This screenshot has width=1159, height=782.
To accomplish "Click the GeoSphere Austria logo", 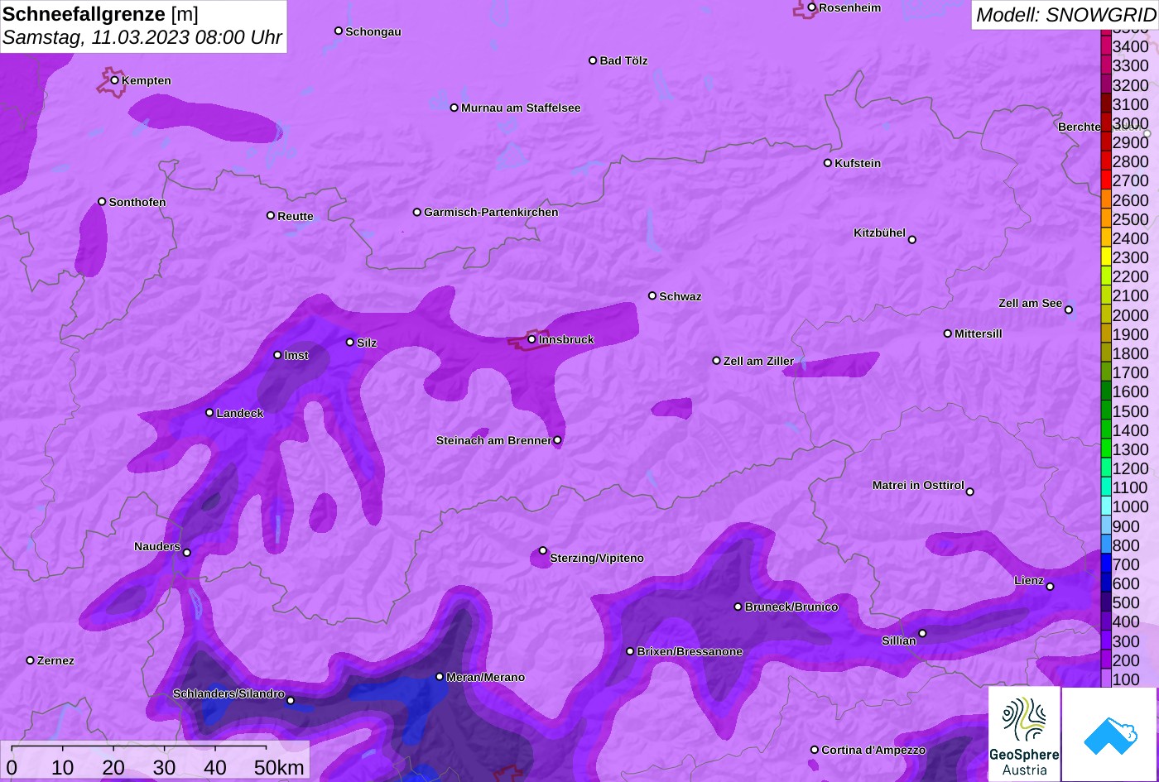I will point(1024,733).
